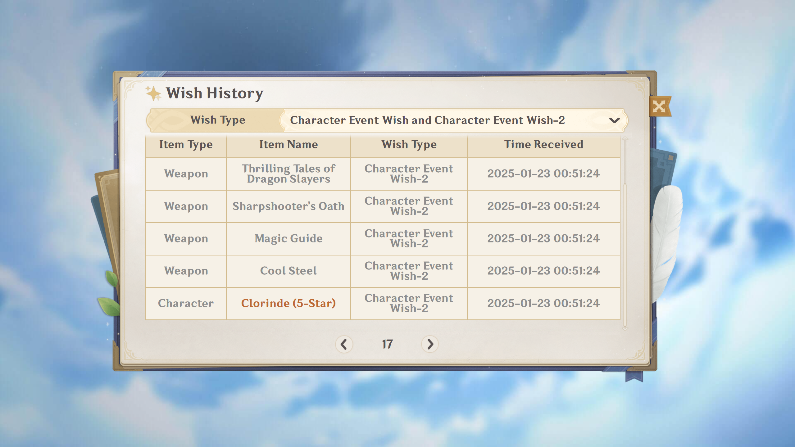Select the Sharpshooter's Oath item name
The height and width of the screenshot is (447, 795).
pyautogui.click(x=288, y=206)
